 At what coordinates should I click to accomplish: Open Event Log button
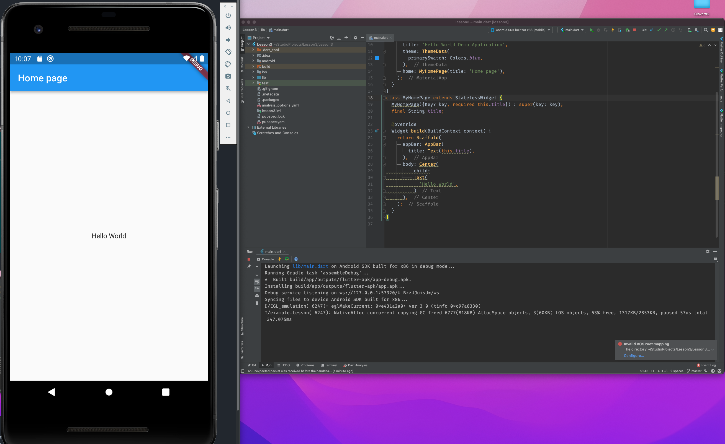pos(706,365)
